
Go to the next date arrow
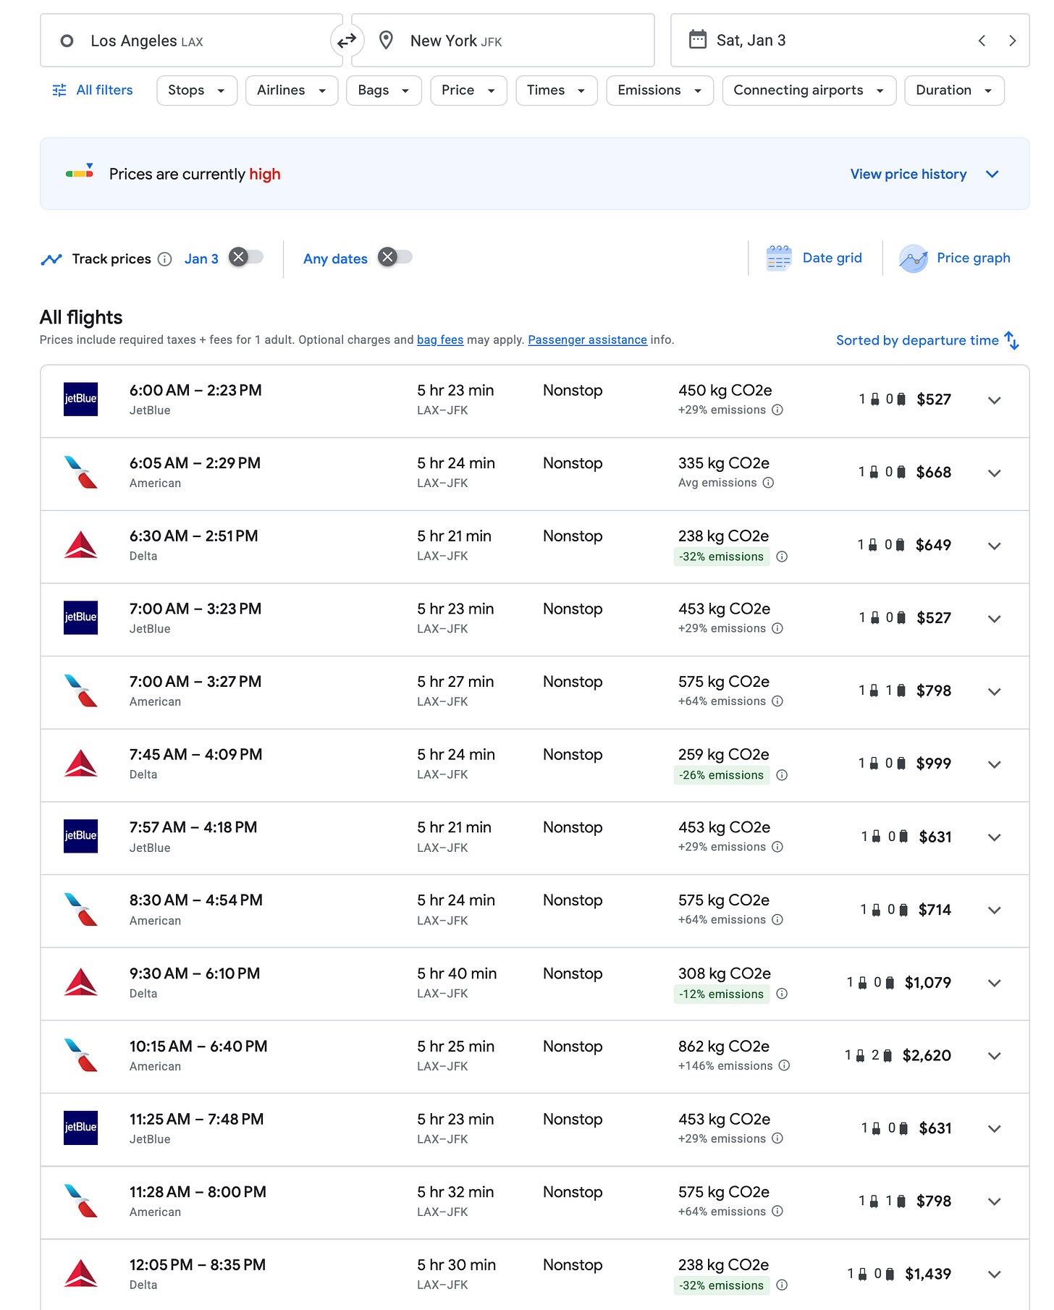1012,41
